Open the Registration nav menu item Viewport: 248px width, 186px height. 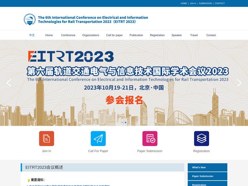pyautogui.click(x=157, y=35)
